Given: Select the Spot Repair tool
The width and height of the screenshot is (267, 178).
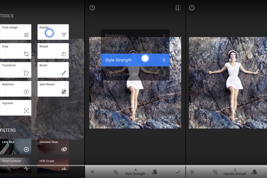Looking at the screenshot, I should click(x=53, y=88).
